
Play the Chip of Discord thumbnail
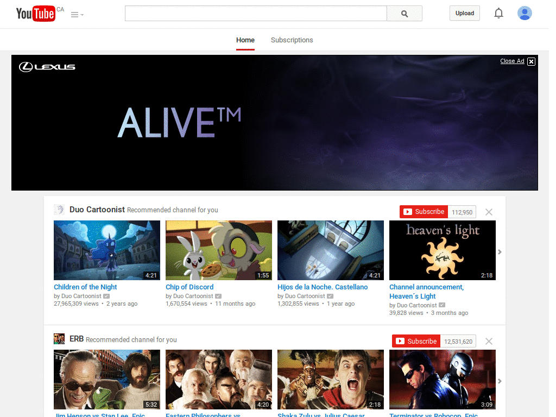tap(219, 250)
